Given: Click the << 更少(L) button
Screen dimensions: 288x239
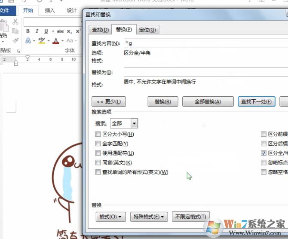Looking at the screenshot, I should point(109,101).
